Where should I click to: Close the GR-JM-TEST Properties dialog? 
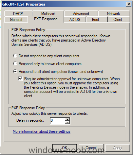[x=129, y=4]
